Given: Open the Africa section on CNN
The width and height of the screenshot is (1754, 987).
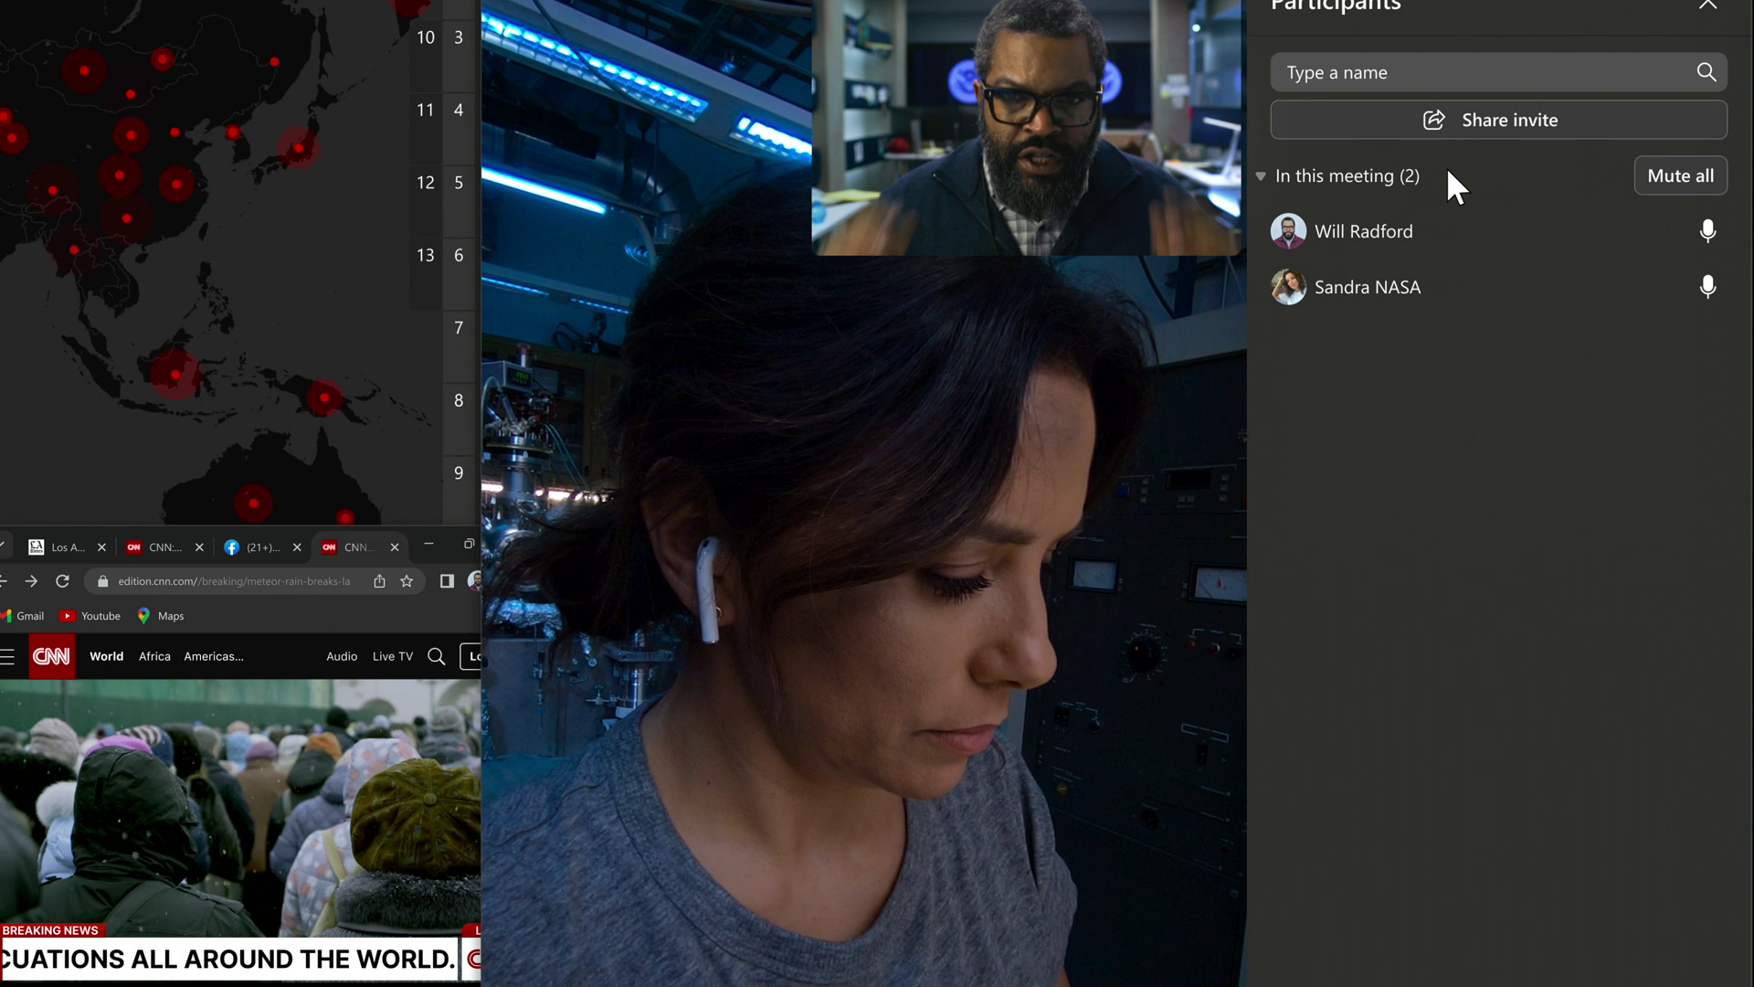Looking at the screenshot, I should tap(154, 656).
